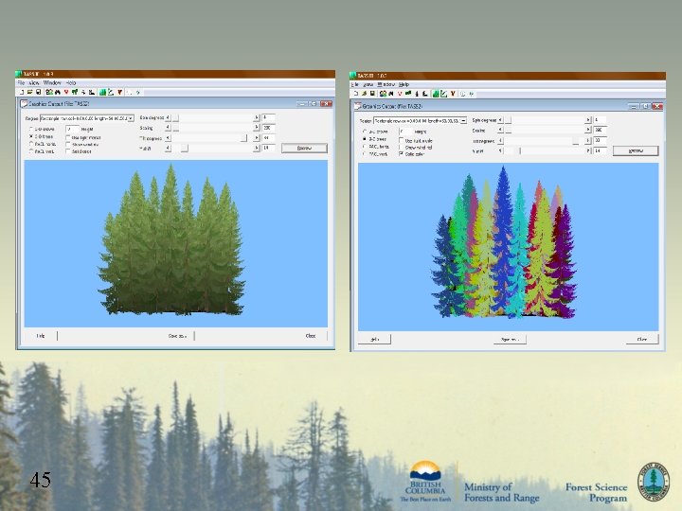682x511 pixels.
Task: Click bottom Help button in green-trees window
Action: coord(41,336)
